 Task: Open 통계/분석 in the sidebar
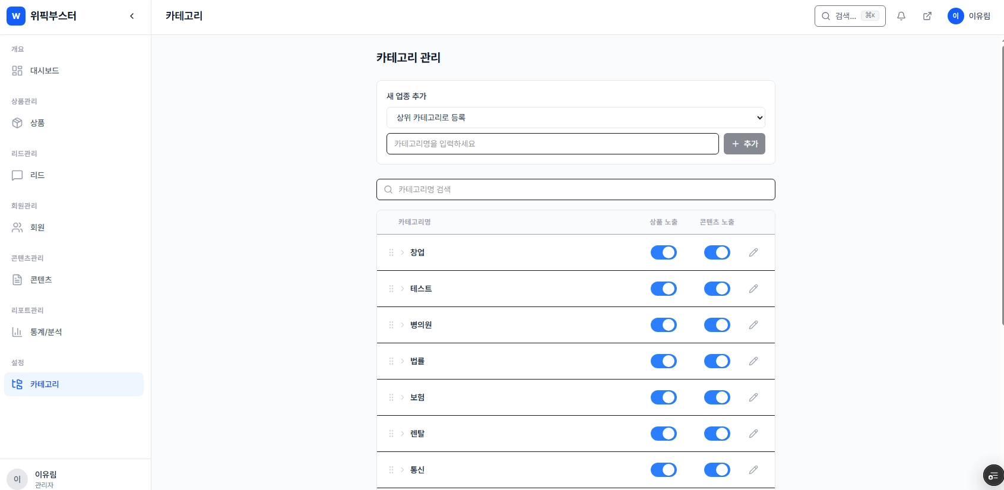(74, 332)
